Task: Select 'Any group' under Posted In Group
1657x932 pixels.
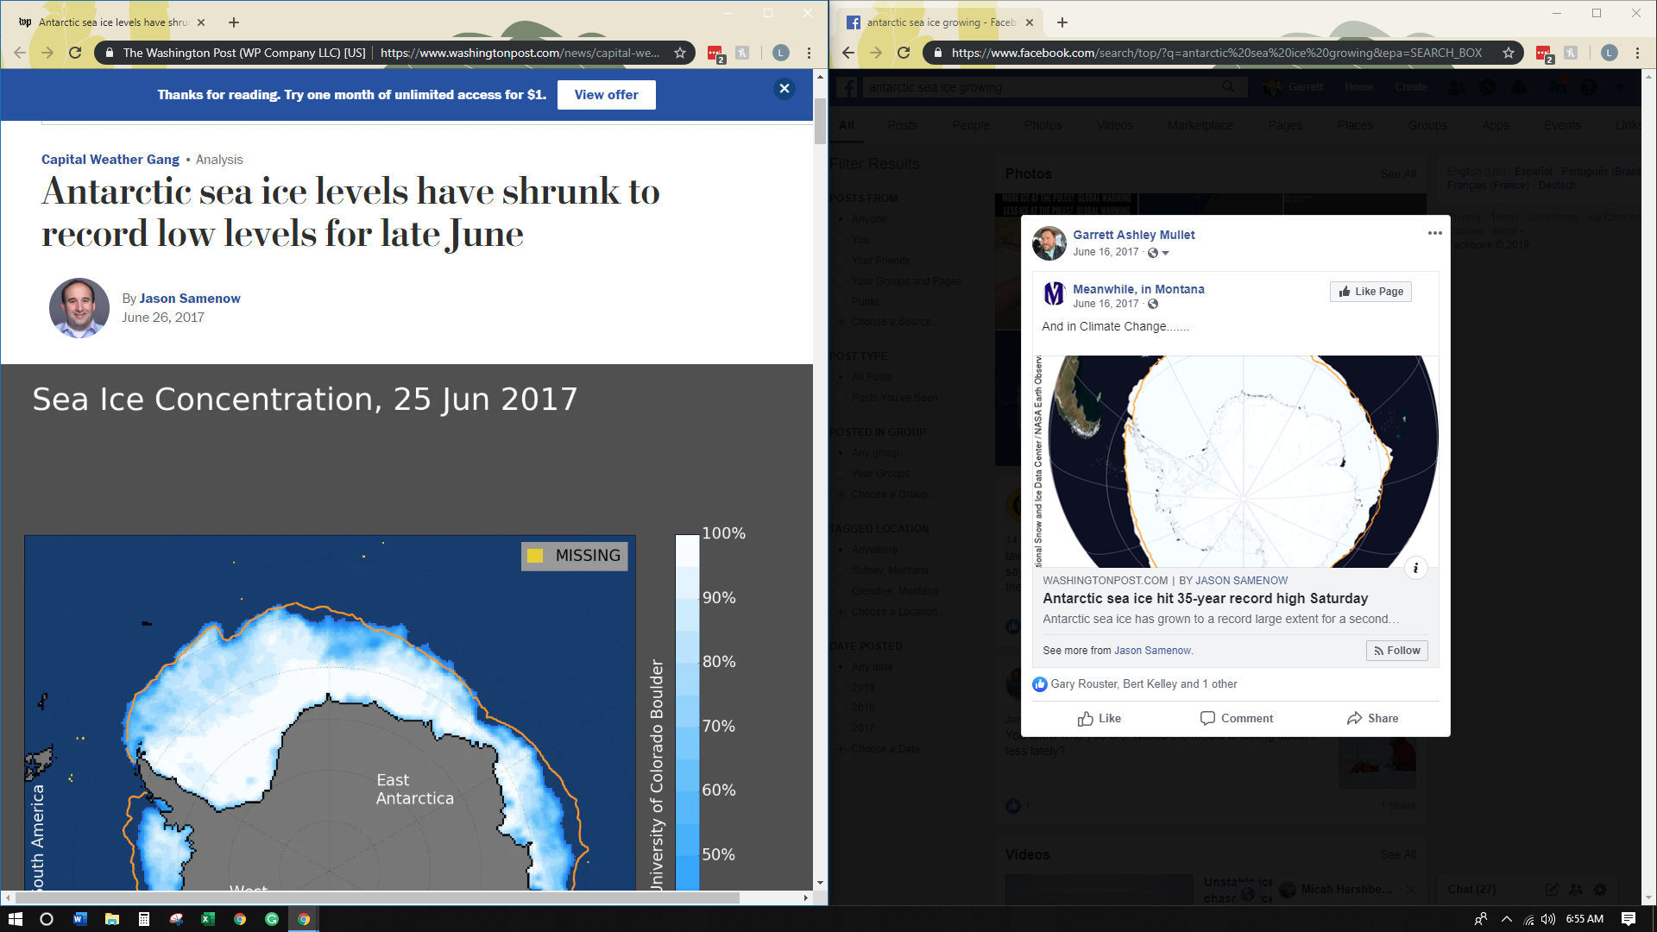Action: click(x=874, y=453)
